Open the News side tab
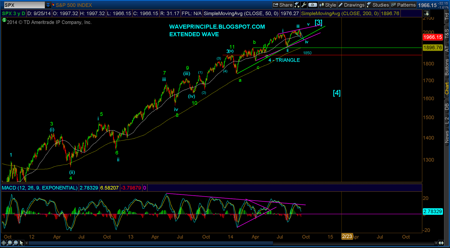Screen dimensions: 450x248 point(447,137)
